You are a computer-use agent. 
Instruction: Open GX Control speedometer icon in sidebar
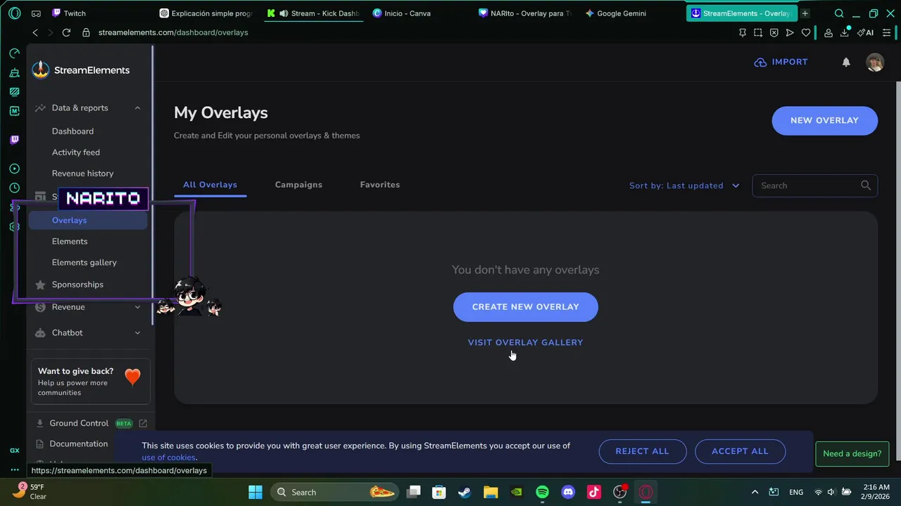pos(15,53)
